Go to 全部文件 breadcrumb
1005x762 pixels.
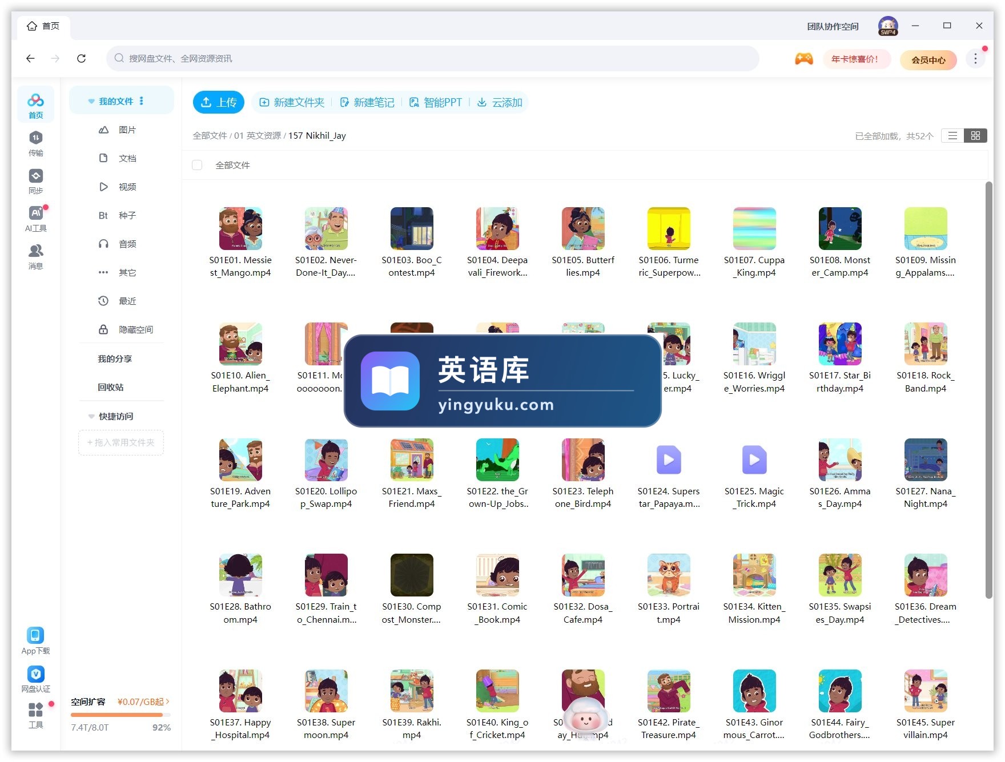pyautogui.click(x=210, y=135)
